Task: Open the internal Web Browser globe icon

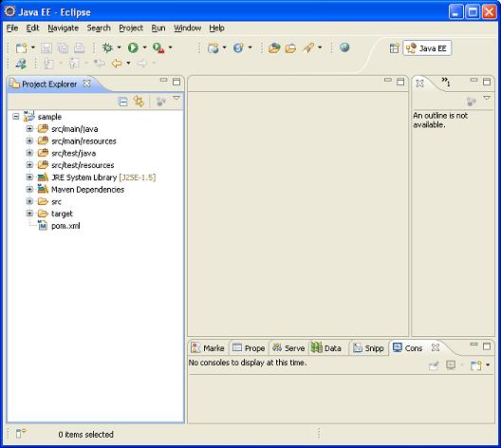Action: tap(344, 47)
